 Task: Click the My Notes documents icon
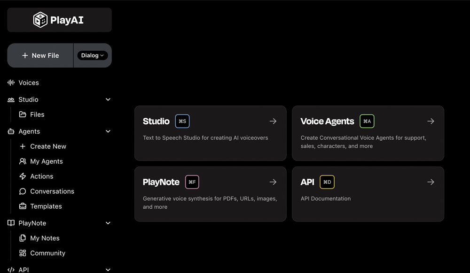tap(23, 238)
